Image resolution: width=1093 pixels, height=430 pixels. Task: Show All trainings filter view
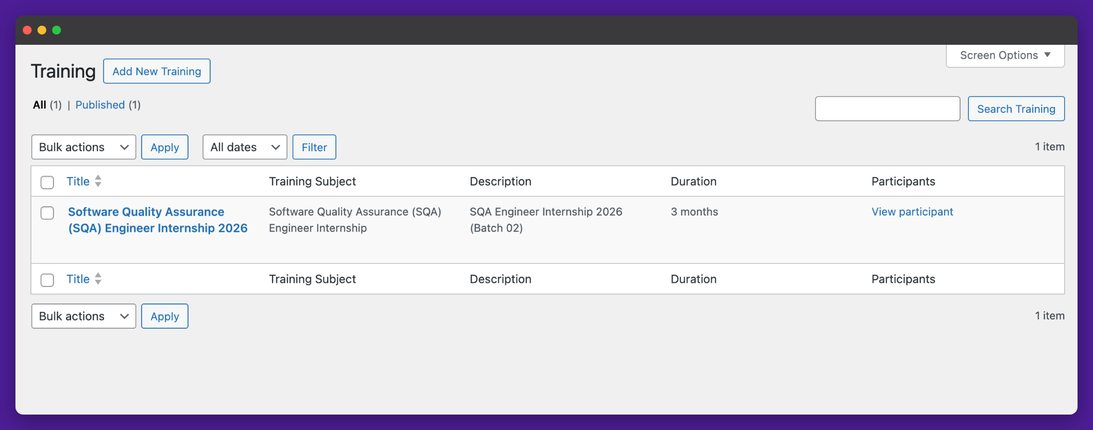(x=40, y=105)
